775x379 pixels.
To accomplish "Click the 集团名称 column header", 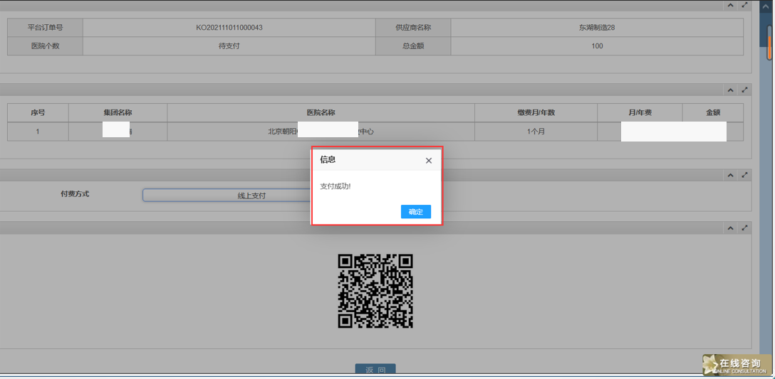I will [x=118, y=113].
